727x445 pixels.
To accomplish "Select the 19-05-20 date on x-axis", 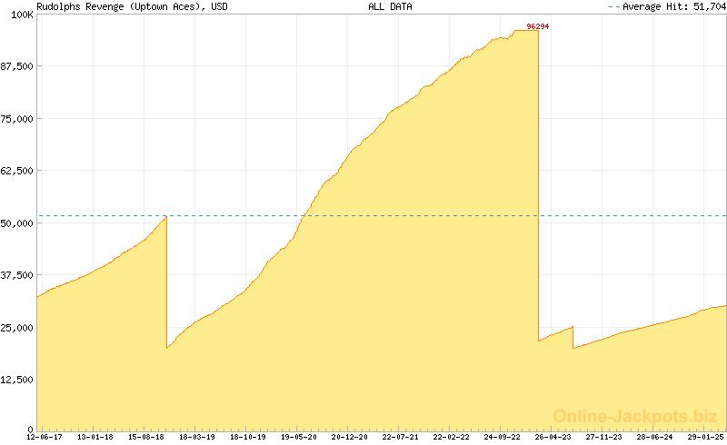I will point(298,437).
